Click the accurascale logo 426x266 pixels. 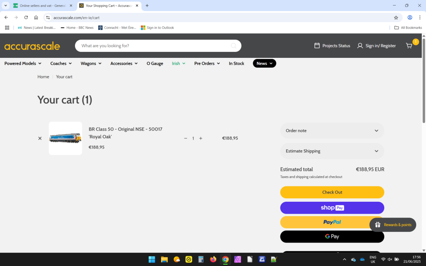click(x=32, y=46)
